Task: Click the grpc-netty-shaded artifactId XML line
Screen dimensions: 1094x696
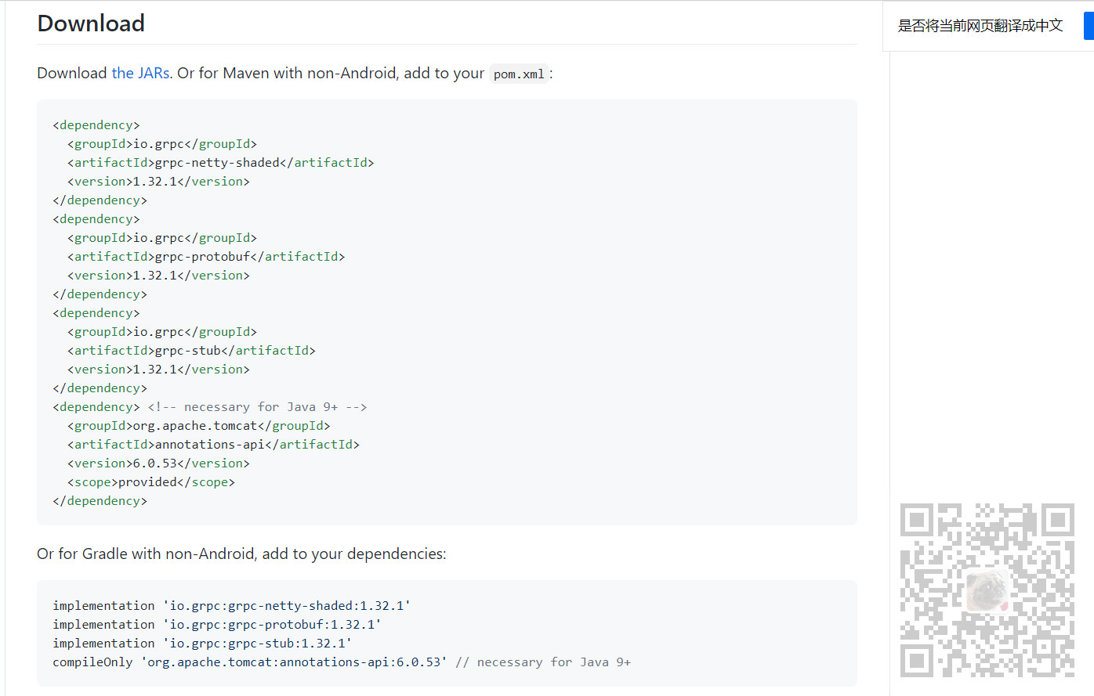Action: coord(221,163)
